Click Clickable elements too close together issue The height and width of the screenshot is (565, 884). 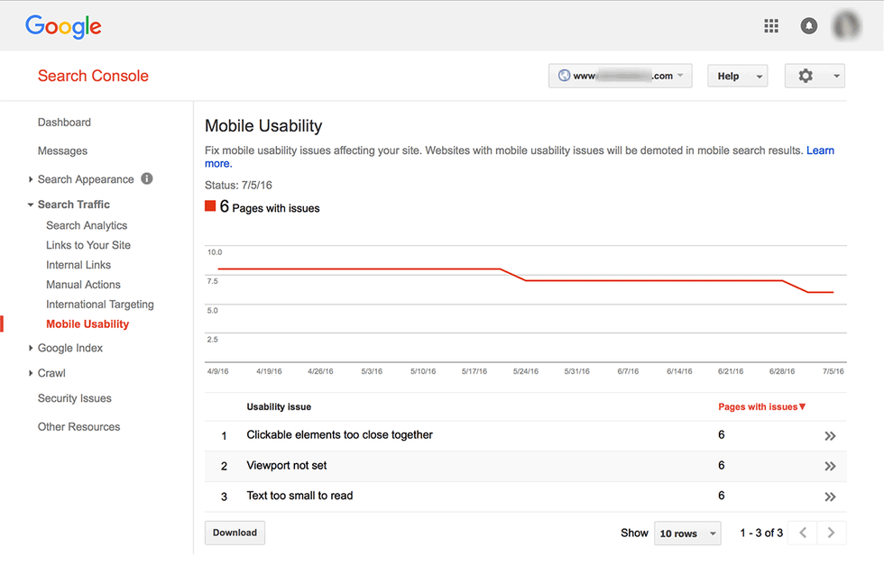pos(339,435)
